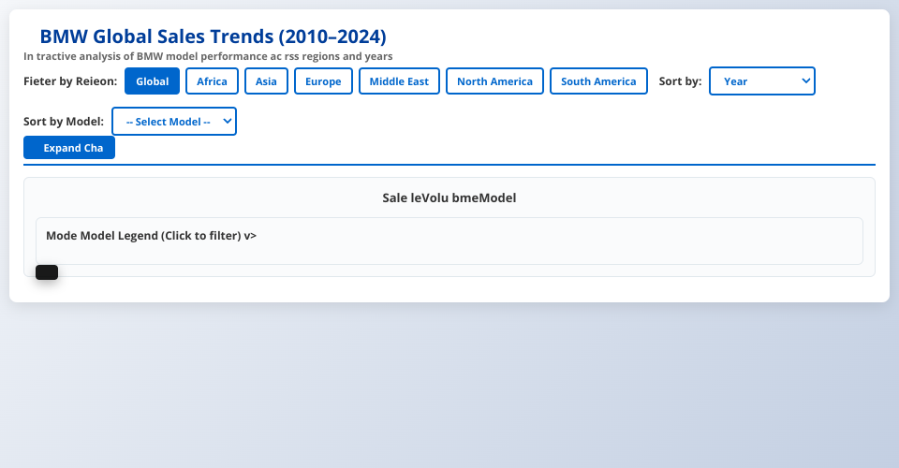
Task: Switch region filter to Asia
Action: tap(266, 81)
